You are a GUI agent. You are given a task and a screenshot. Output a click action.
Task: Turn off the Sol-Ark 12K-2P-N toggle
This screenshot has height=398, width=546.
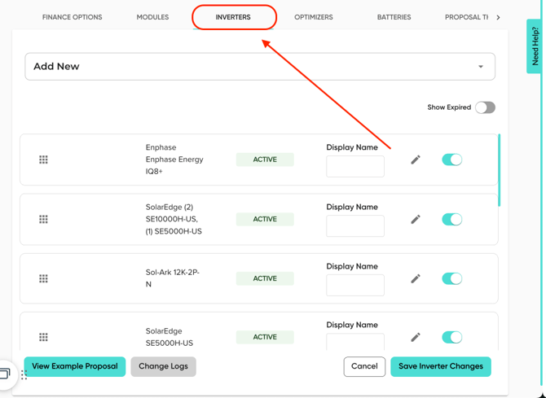coord(451,278)
